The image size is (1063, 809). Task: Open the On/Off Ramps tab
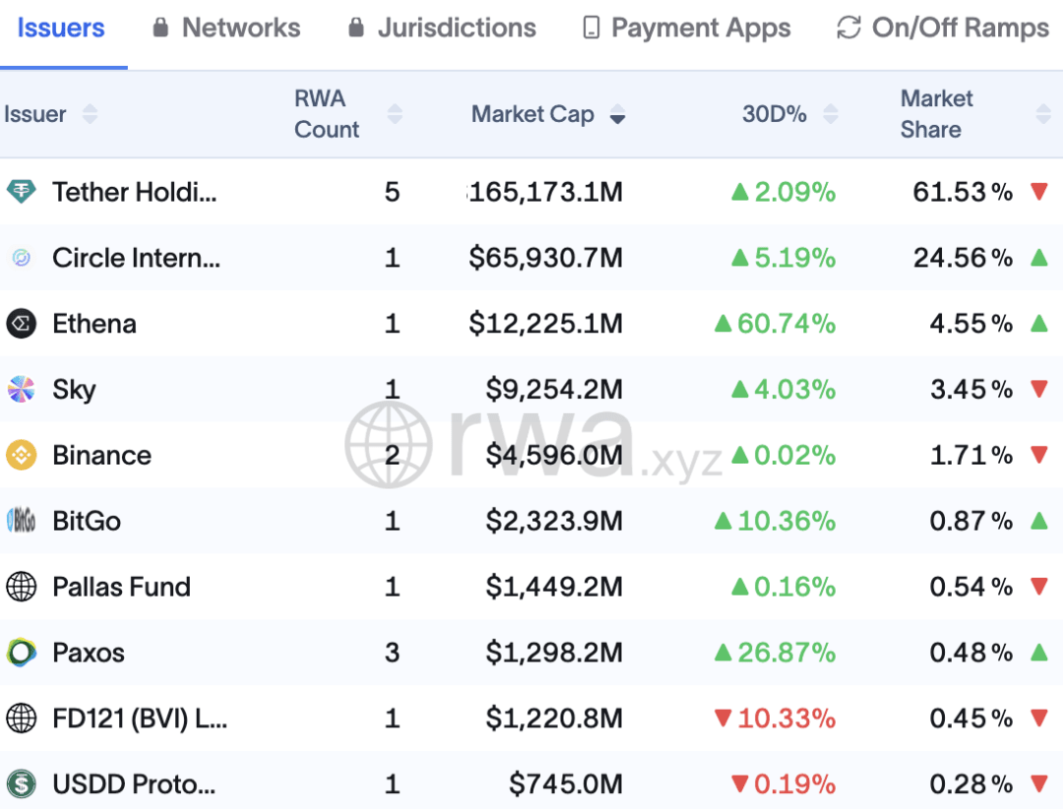pos(943,28)
